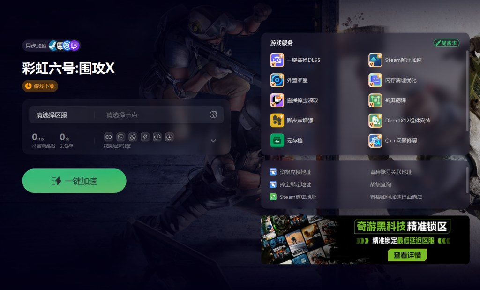The width and height of the screenshot is (480, 290).
Task: Open the 直播掉宝领取 icon
Action: (x=277, y=100)
